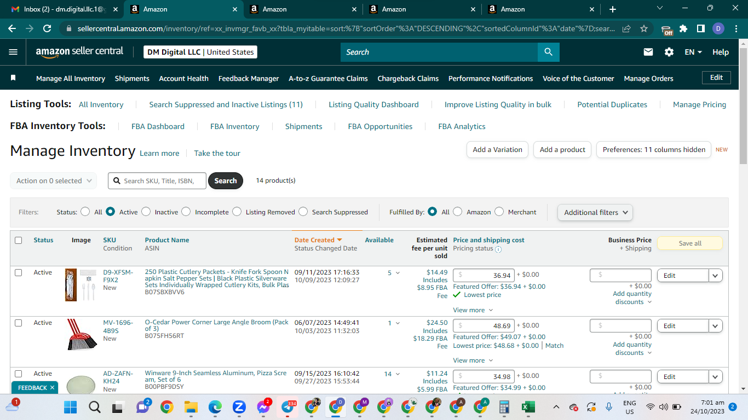Open the Edit dropdown arrow for the cutlery row
This screenshot has width=748, height=420.
715,276
